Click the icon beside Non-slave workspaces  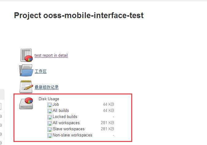point(50,135)
